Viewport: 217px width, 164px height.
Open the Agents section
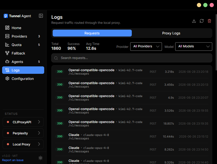(x=23, y=62)
